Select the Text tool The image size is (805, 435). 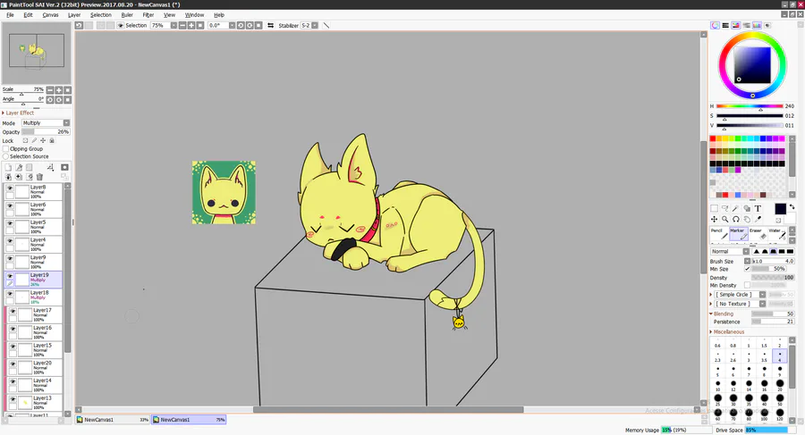coord(758,208)
